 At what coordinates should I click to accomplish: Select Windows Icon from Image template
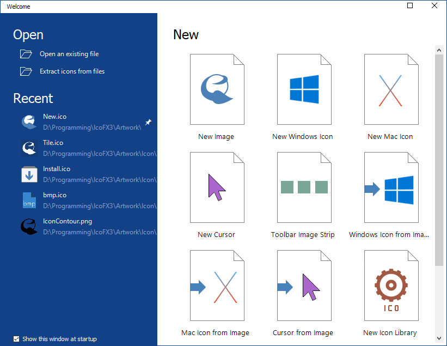(391, 188)
